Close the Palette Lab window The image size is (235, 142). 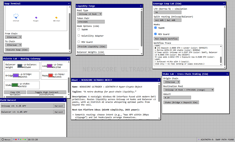[67, 59]
